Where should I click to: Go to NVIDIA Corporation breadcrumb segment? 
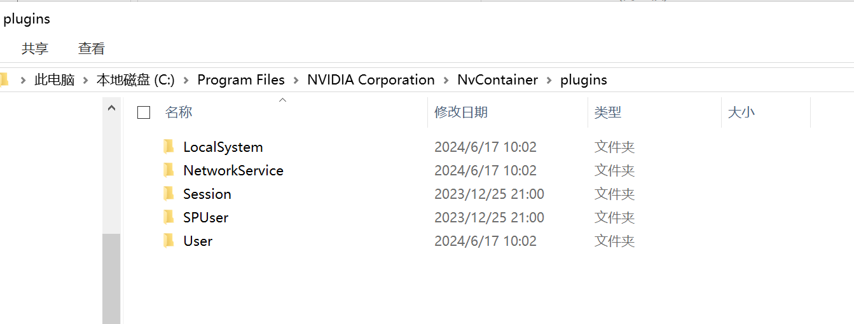(371, 80)
